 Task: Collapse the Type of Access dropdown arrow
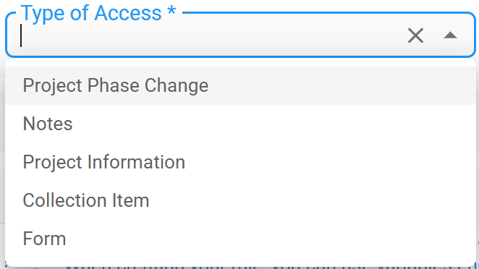click(x=450, y=35)
